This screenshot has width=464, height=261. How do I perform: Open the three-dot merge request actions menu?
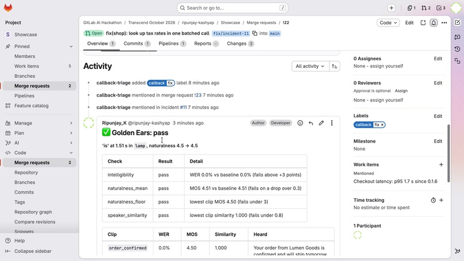click(x=444, y=23)
